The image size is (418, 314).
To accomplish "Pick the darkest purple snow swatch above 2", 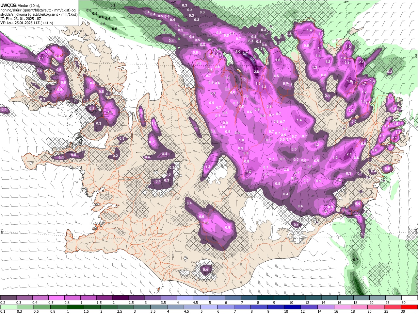I will coord(121,298).
